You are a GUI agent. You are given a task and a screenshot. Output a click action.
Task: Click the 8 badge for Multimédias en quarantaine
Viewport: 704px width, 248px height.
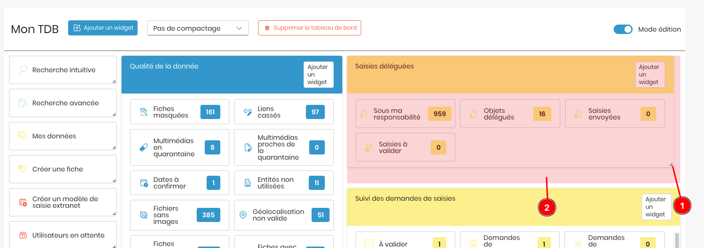click(212, 147)
